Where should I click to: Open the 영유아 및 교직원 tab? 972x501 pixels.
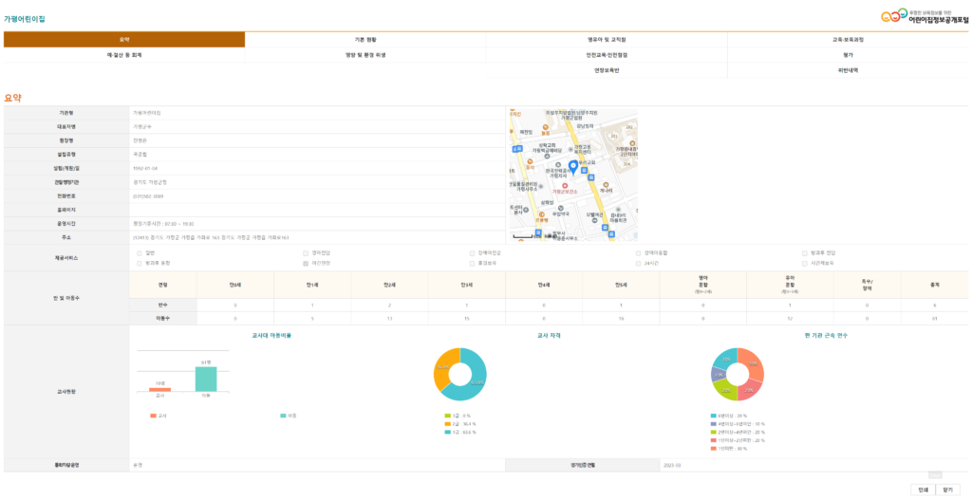pyautogui.click(x=607, y=40)
